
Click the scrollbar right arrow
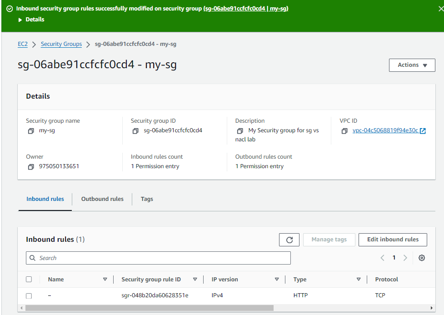(431, 308)
